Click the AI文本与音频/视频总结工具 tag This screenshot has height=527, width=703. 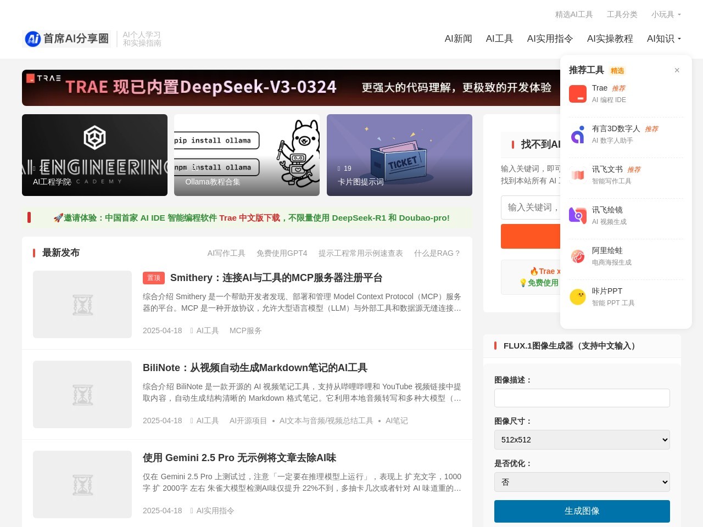click(326, 421)
